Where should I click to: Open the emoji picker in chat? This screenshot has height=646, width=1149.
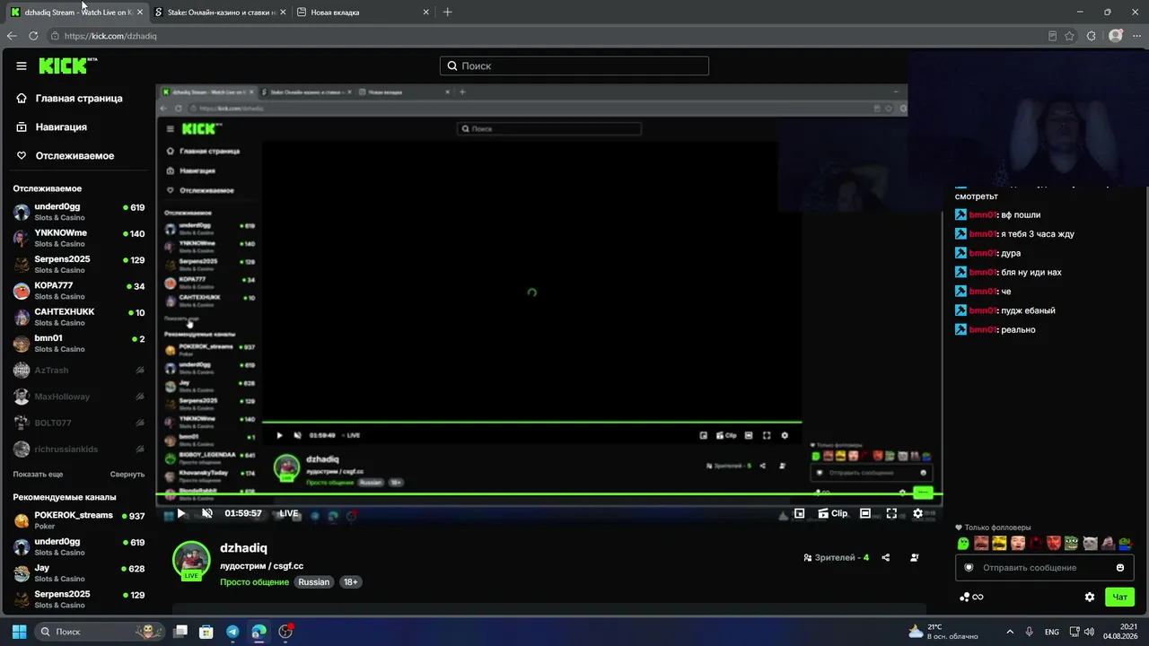[x=1120, y=568]
